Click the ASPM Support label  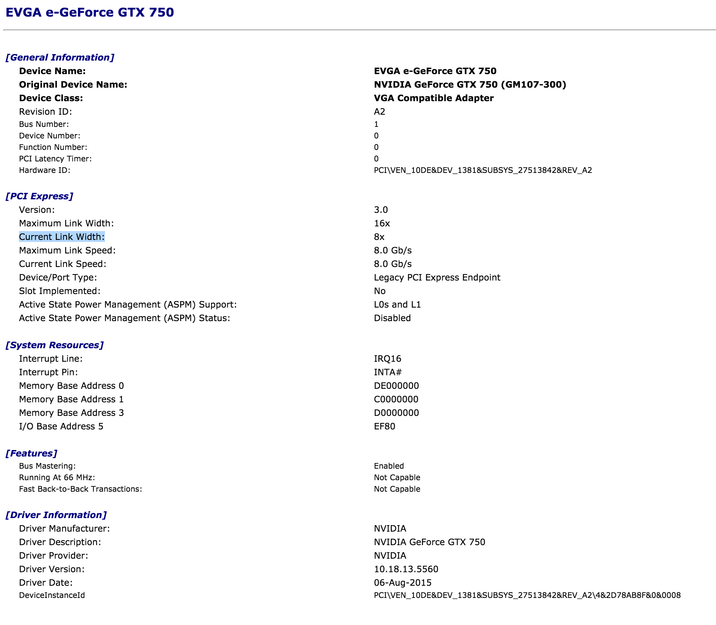(x=128, y=305)
